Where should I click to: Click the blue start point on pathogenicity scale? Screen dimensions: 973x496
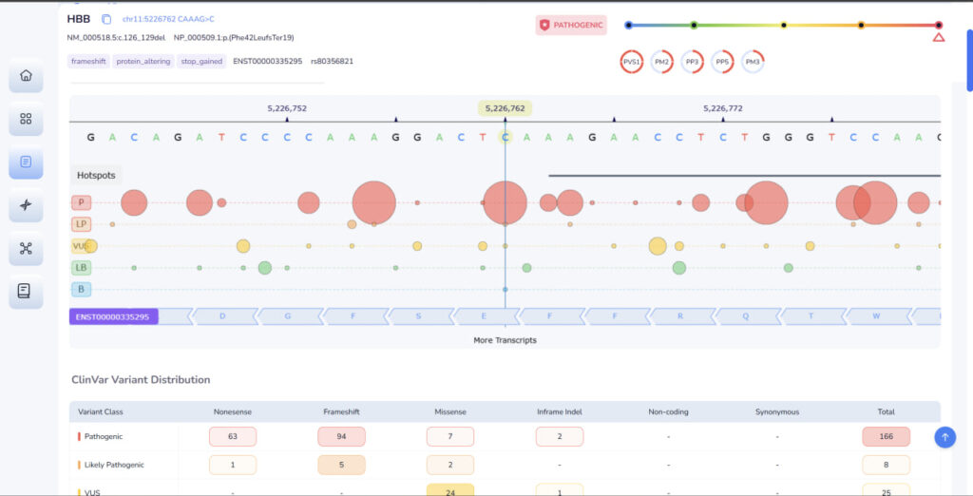pyautogui.click(x=629, y=25)
